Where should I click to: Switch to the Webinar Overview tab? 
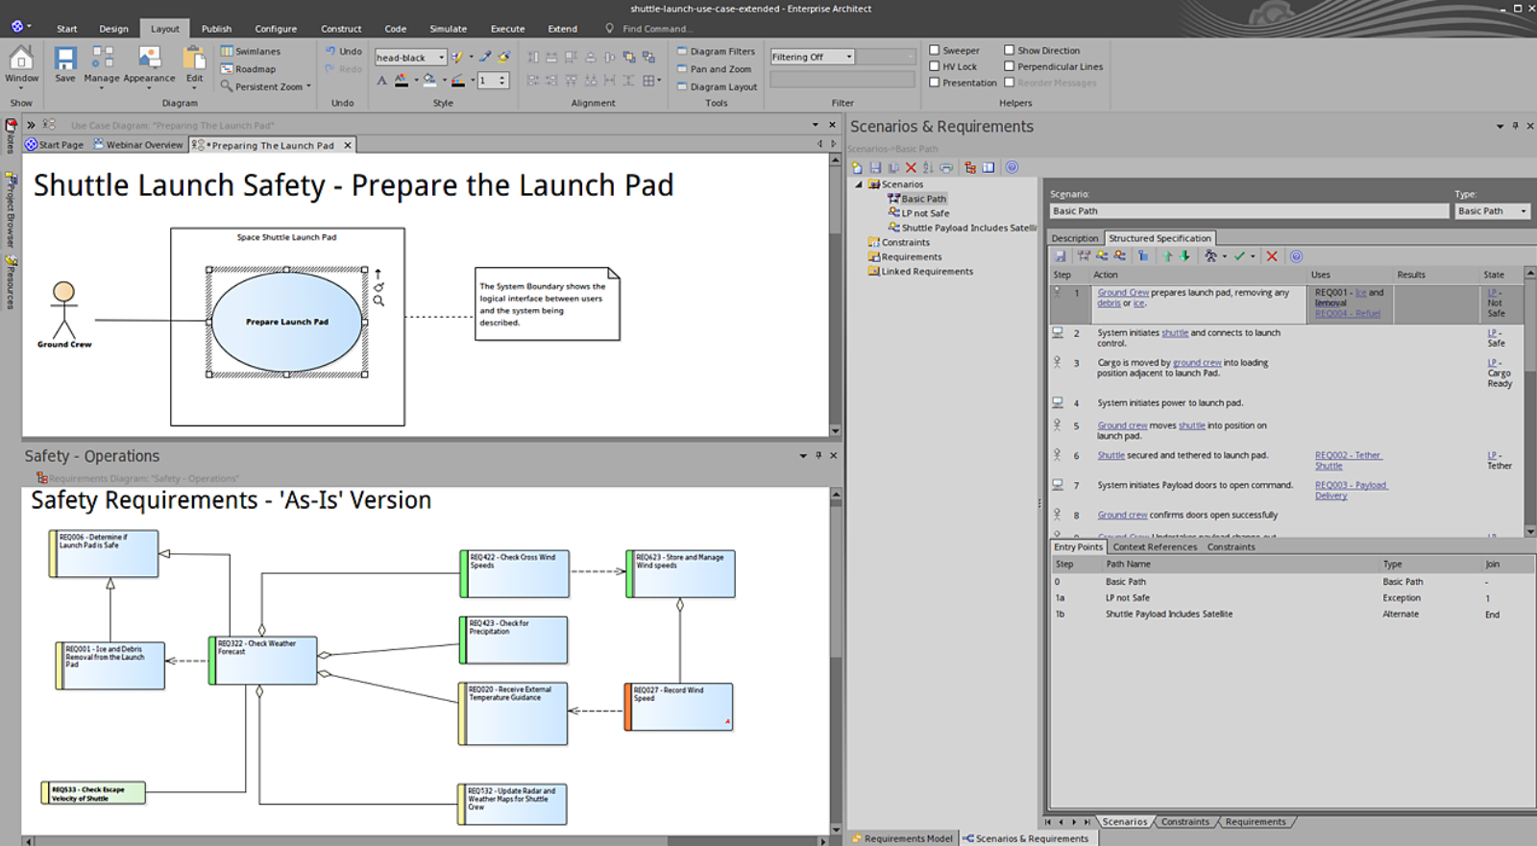click(x=137, y=145)
